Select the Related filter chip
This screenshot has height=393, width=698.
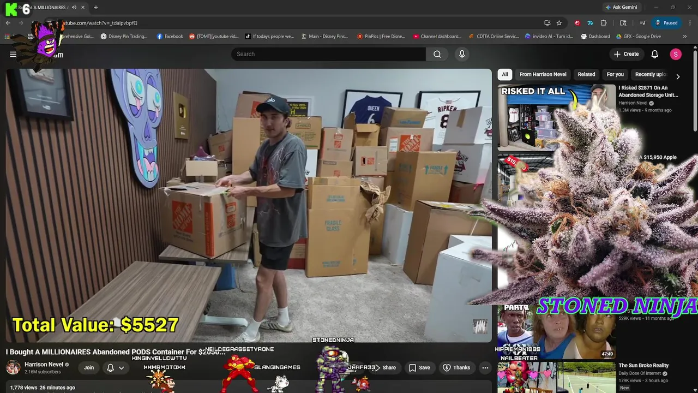point(586,74)
